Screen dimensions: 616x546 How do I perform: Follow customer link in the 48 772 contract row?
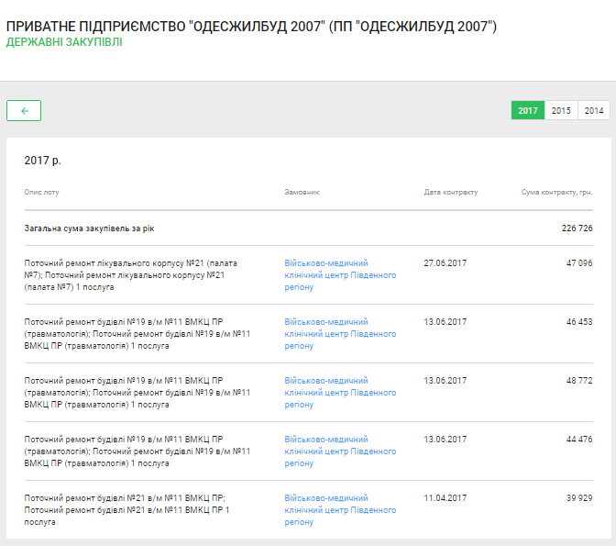[340, 392]
